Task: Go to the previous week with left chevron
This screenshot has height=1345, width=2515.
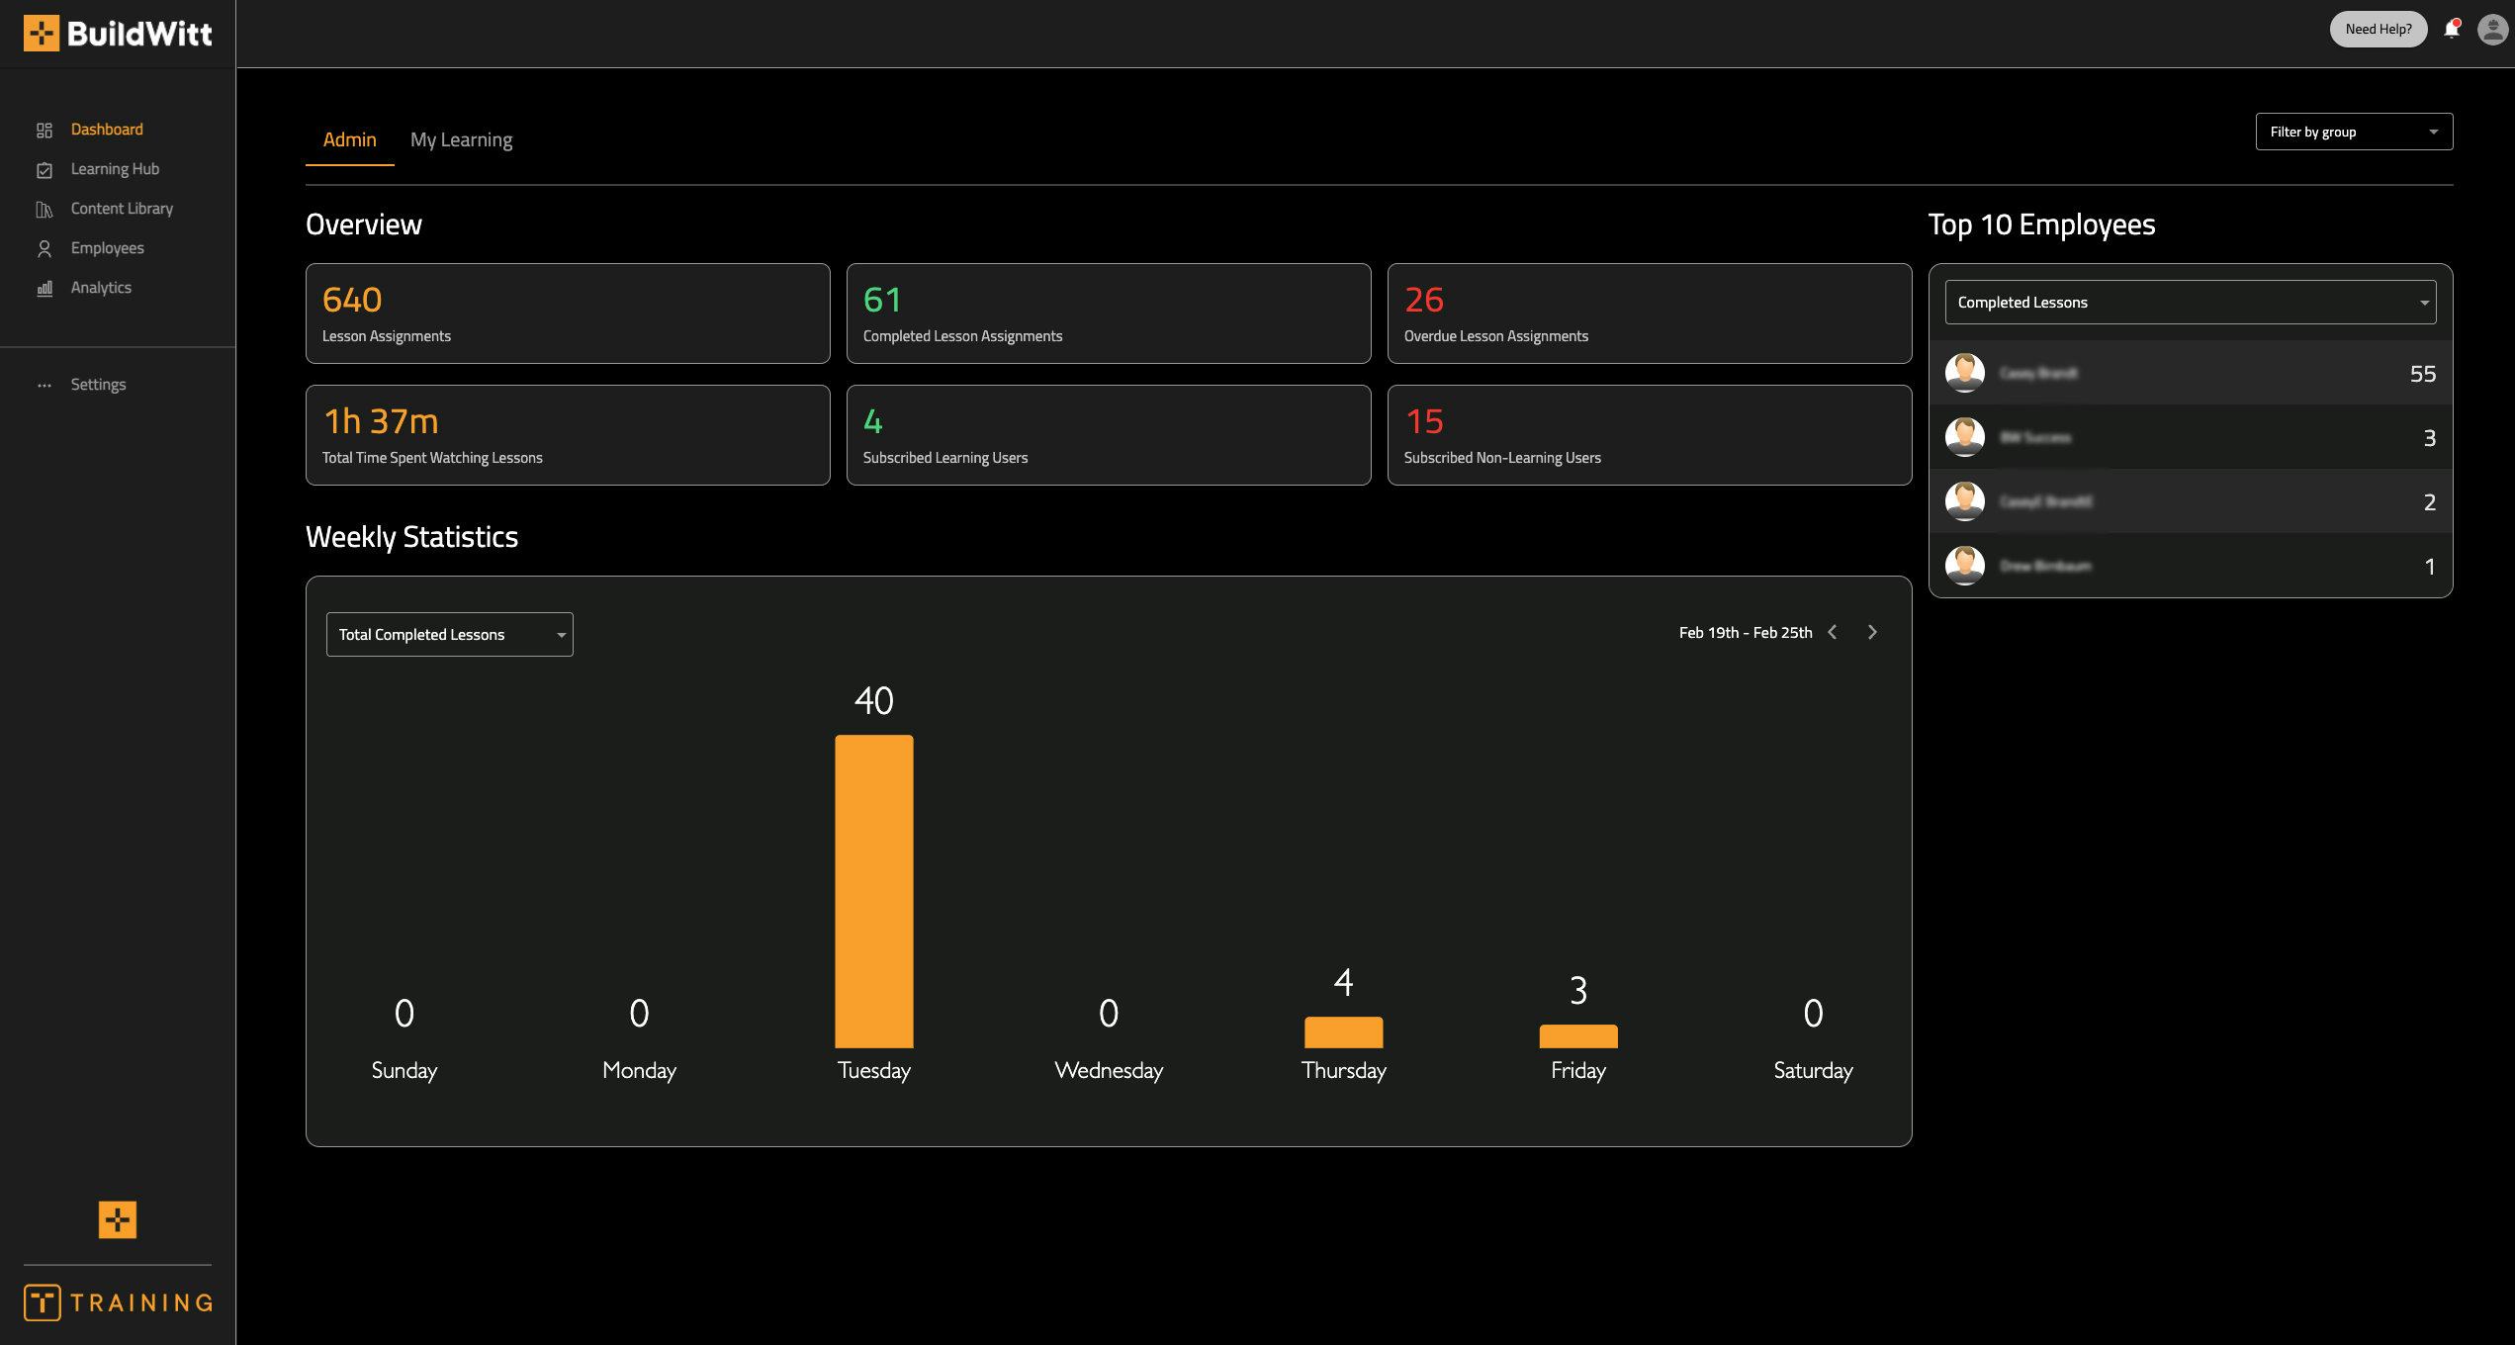Action: coord(1833,632)
